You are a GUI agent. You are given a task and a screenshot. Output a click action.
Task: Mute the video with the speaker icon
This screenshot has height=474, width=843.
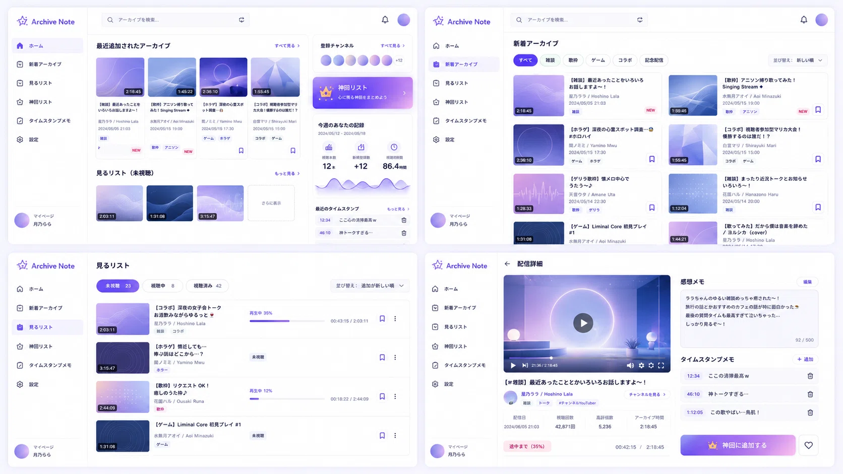coord(630,365)
